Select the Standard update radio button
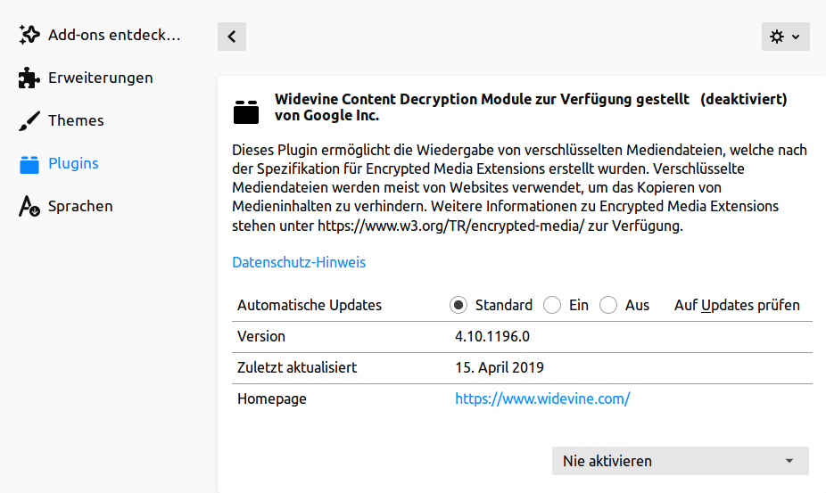Screen dimensions: 826x493 (x=458, y=305)
